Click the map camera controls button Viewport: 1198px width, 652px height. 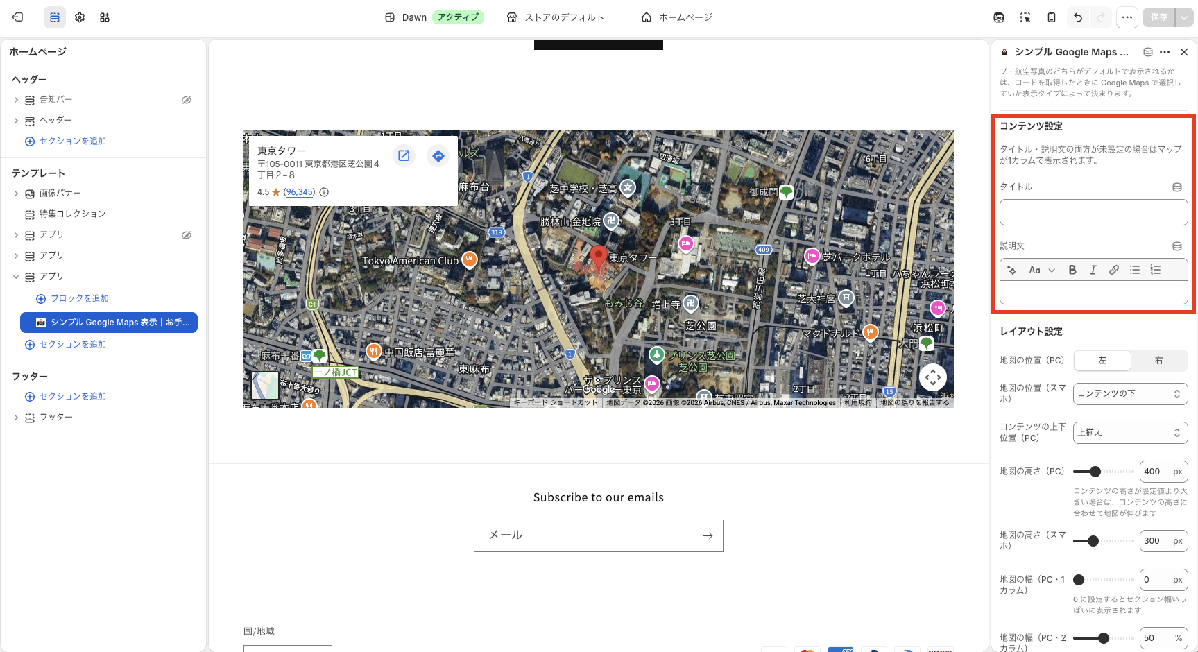pos(933,377)
